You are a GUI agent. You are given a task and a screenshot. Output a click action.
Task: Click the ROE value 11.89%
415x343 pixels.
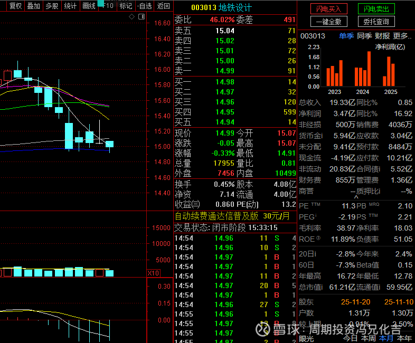343,240
